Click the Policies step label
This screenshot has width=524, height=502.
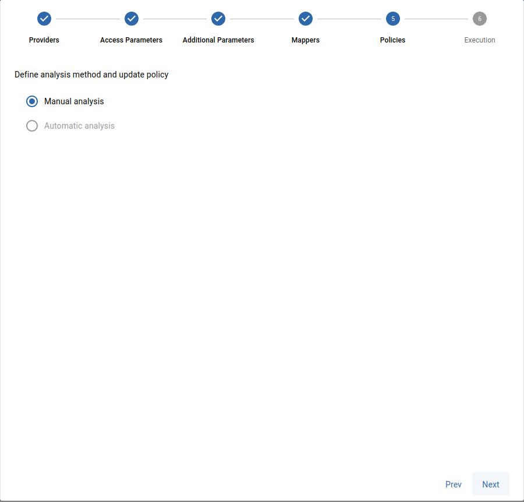pyautogui.click(x=393, y=40)
